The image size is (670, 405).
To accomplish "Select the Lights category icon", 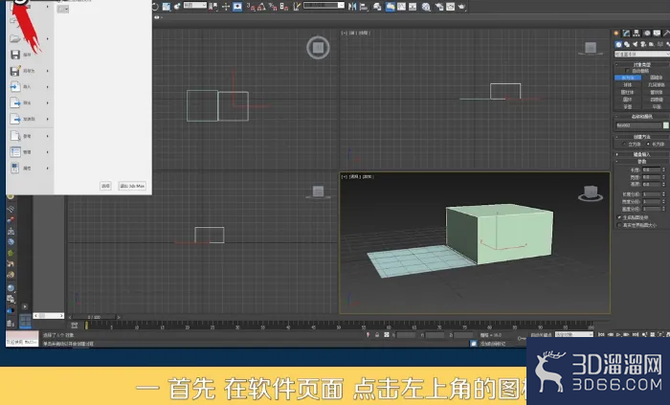I will point(635,44).
